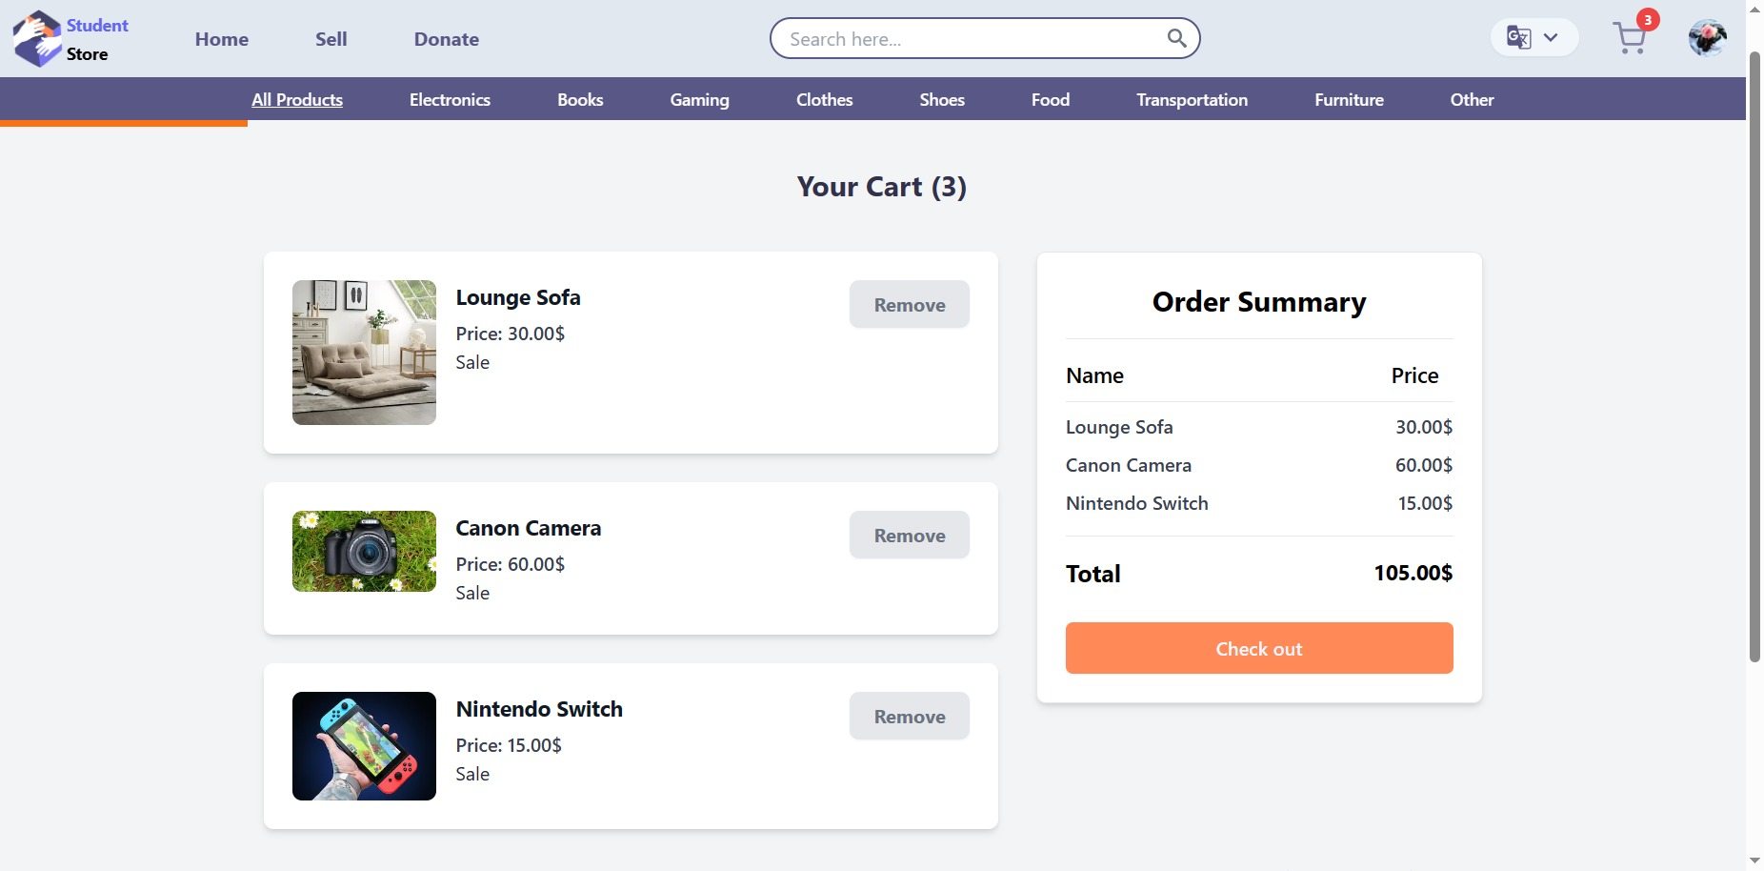Image resolution: width=1764 pixels, height=871 pixels.
Task: Browse the Other category
Action: tap(1472, 99)
